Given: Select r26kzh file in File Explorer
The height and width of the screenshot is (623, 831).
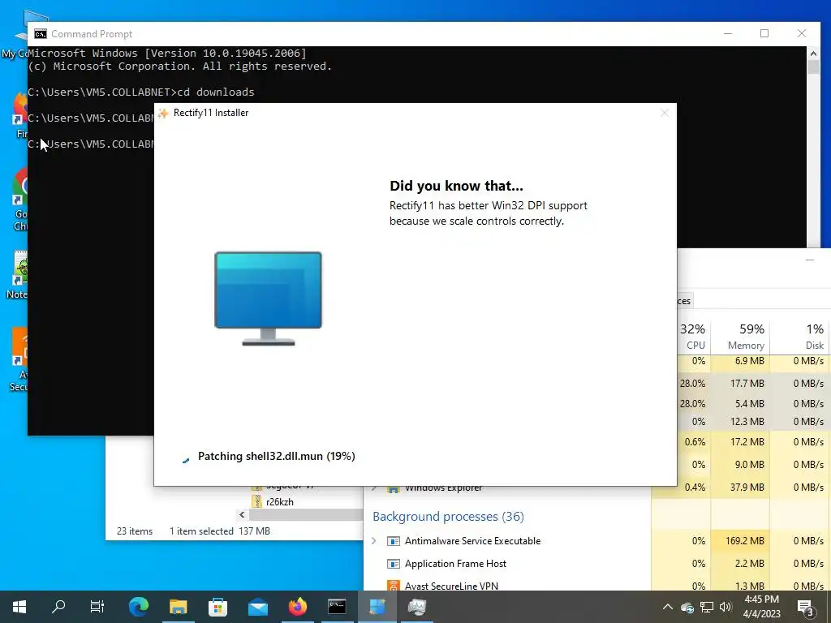Looking at the screenshot, I should 279,501.
